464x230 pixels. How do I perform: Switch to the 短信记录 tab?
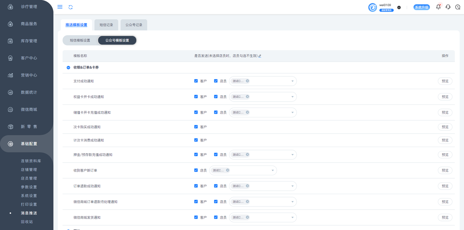point(106,25)
